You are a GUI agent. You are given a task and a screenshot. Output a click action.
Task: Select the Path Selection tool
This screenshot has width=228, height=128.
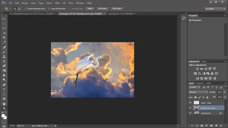point(4,94)
